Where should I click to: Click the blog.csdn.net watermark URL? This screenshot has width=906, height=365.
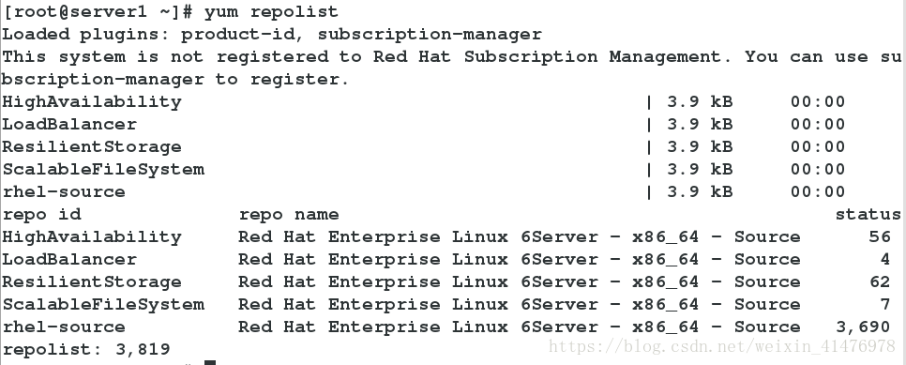coord(721,346)
